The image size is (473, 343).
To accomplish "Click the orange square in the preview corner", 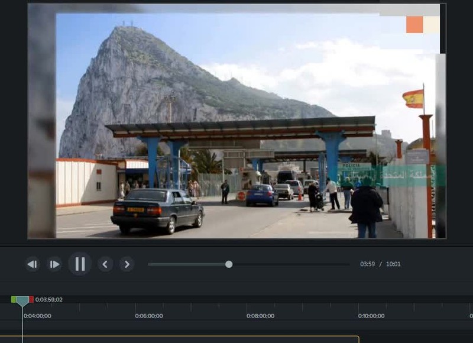I will click(x=414, y=24).
